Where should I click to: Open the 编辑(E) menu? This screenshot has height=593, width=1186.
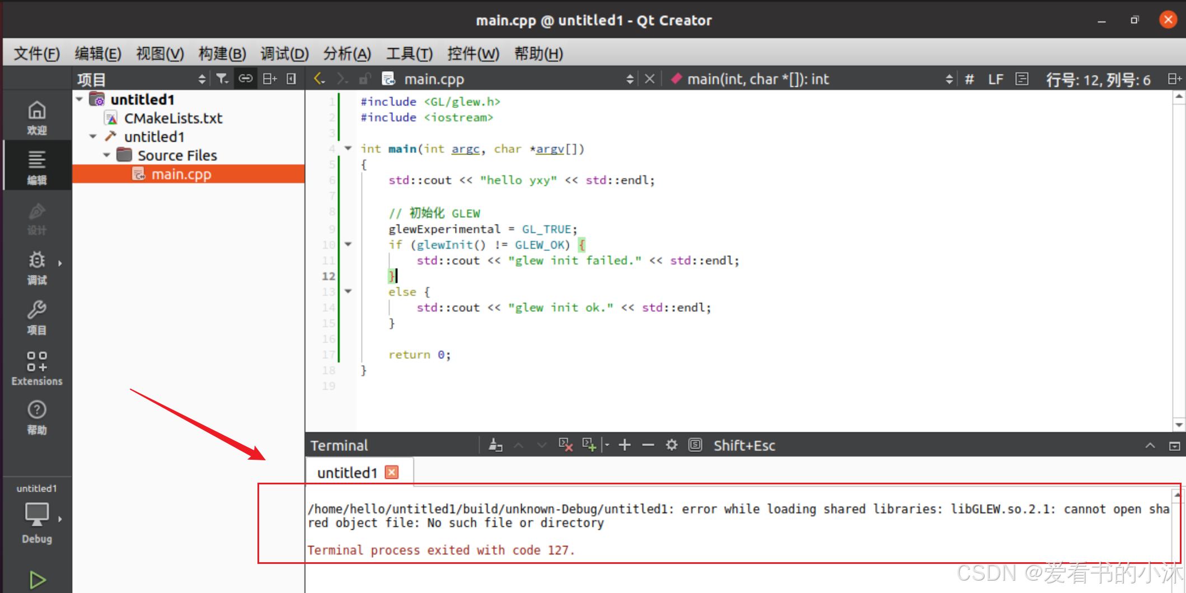[98, 54]
